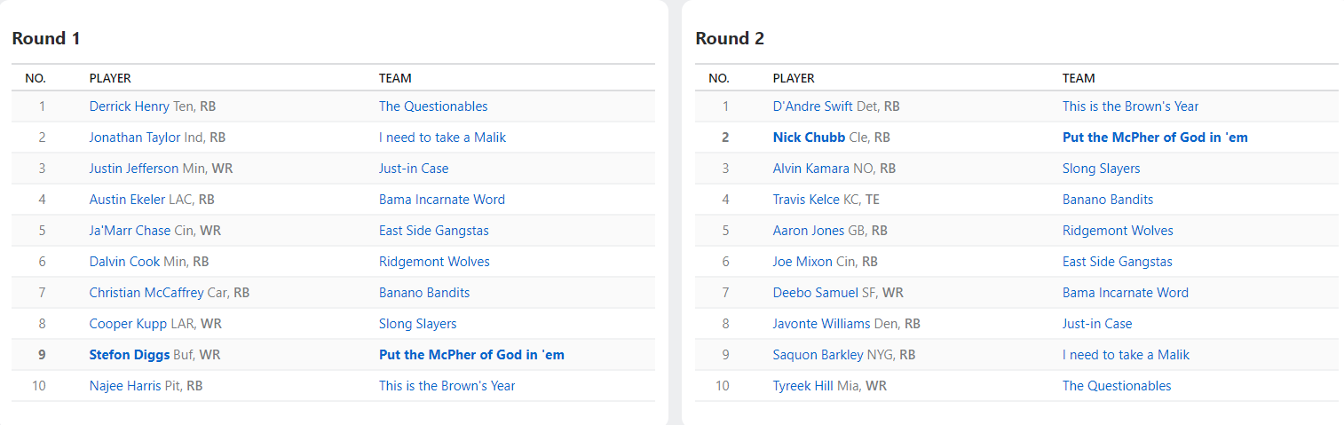Click Saquon Barkley player name
The image size is (1344, 425).
[x=818, y=355]
